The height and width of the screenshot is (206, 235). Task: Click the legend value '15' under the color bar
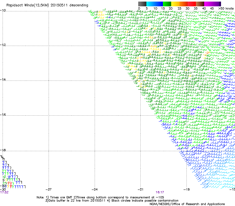163,9
